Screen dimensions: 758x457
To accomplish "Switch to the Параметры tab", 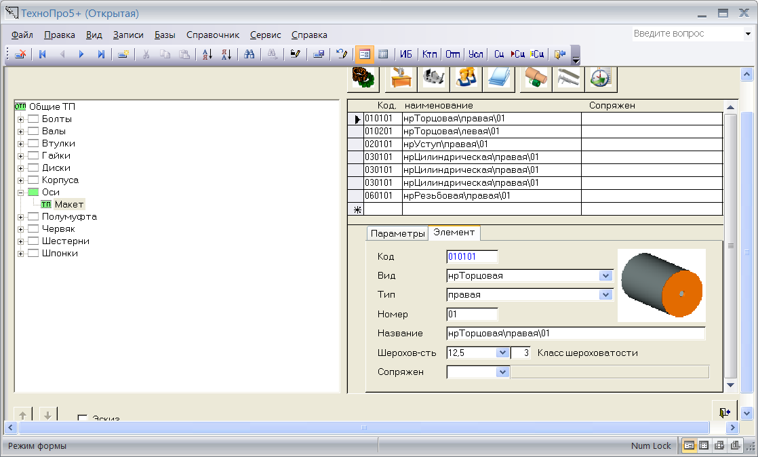I will (x=397, y=233).
